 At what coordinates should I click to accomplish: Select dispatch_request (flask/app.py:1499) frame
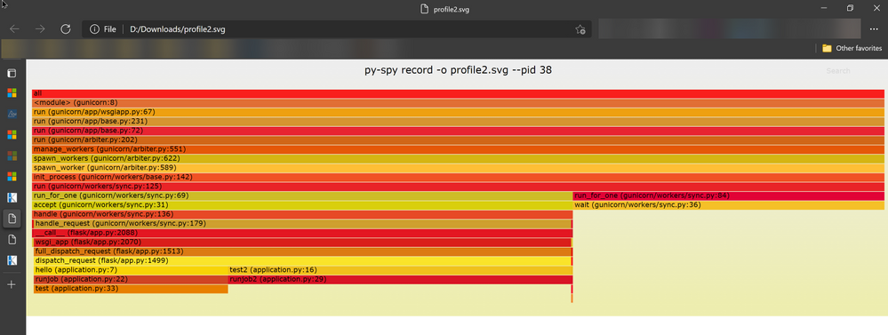[x=303, y=261]
